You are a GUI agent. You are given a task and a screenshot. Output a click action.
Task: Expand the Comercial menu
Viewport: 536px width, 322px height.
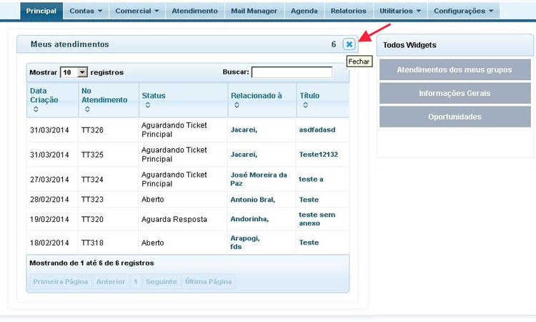pos(139,11)
